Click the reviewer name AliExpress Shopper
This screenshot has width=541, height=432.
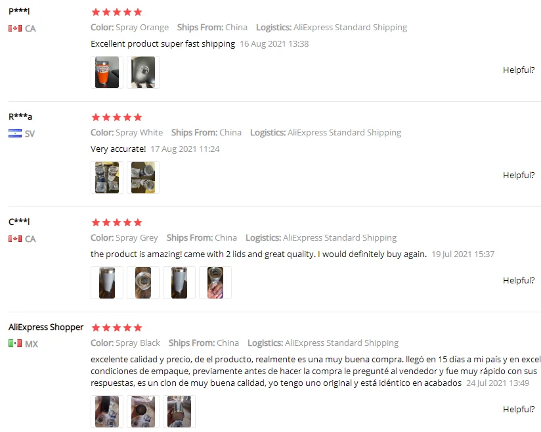pyautogui.click(x=46, y=327)
